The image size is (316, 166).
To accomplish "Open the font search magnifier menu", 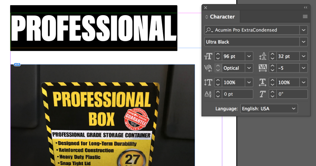I will tap(209, 30).
